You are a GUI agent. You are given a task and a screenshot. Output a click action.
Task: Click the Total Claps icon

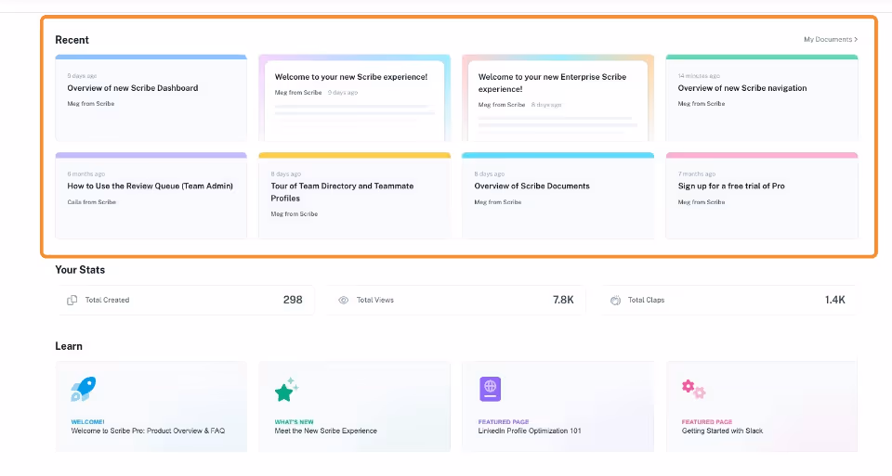coord(615,300)
